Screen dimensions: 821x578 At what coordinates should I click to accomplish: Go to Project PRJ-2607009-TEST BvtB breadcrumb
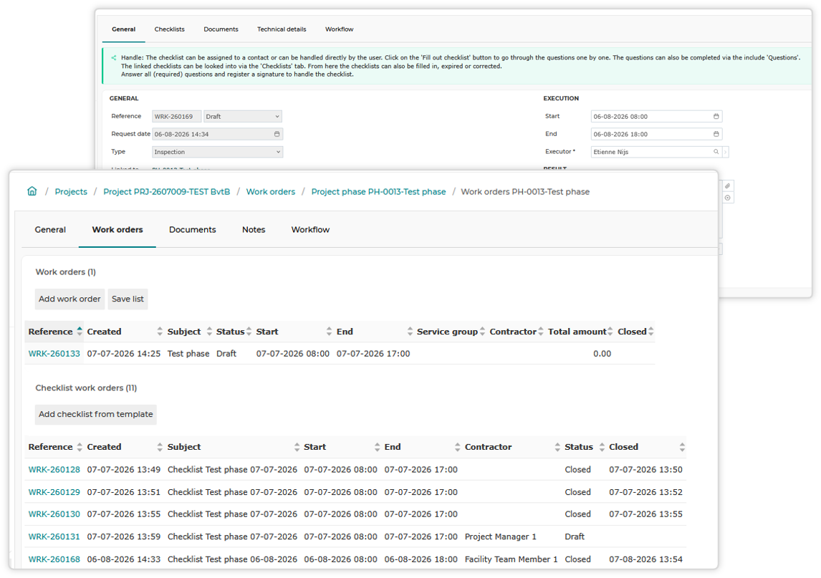coord(166,192)
